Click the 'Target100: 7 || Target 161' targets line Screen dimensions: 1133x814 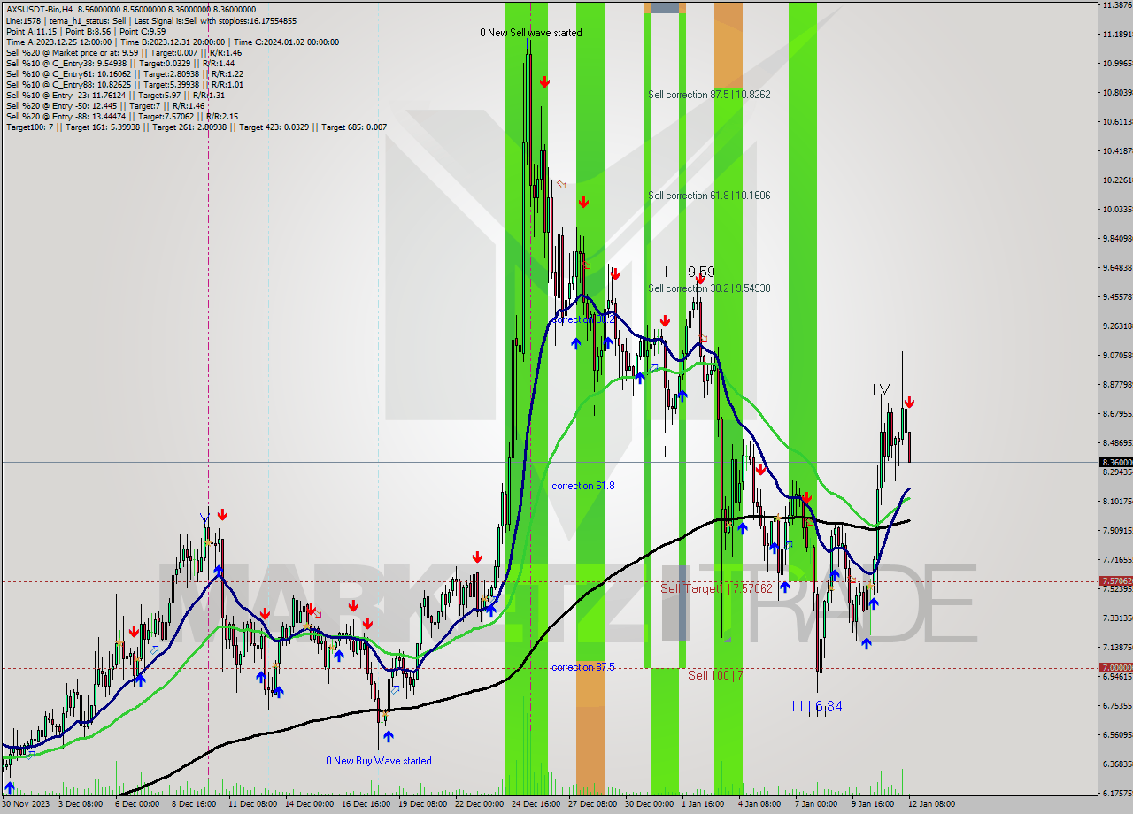click(x=197, y=127)
